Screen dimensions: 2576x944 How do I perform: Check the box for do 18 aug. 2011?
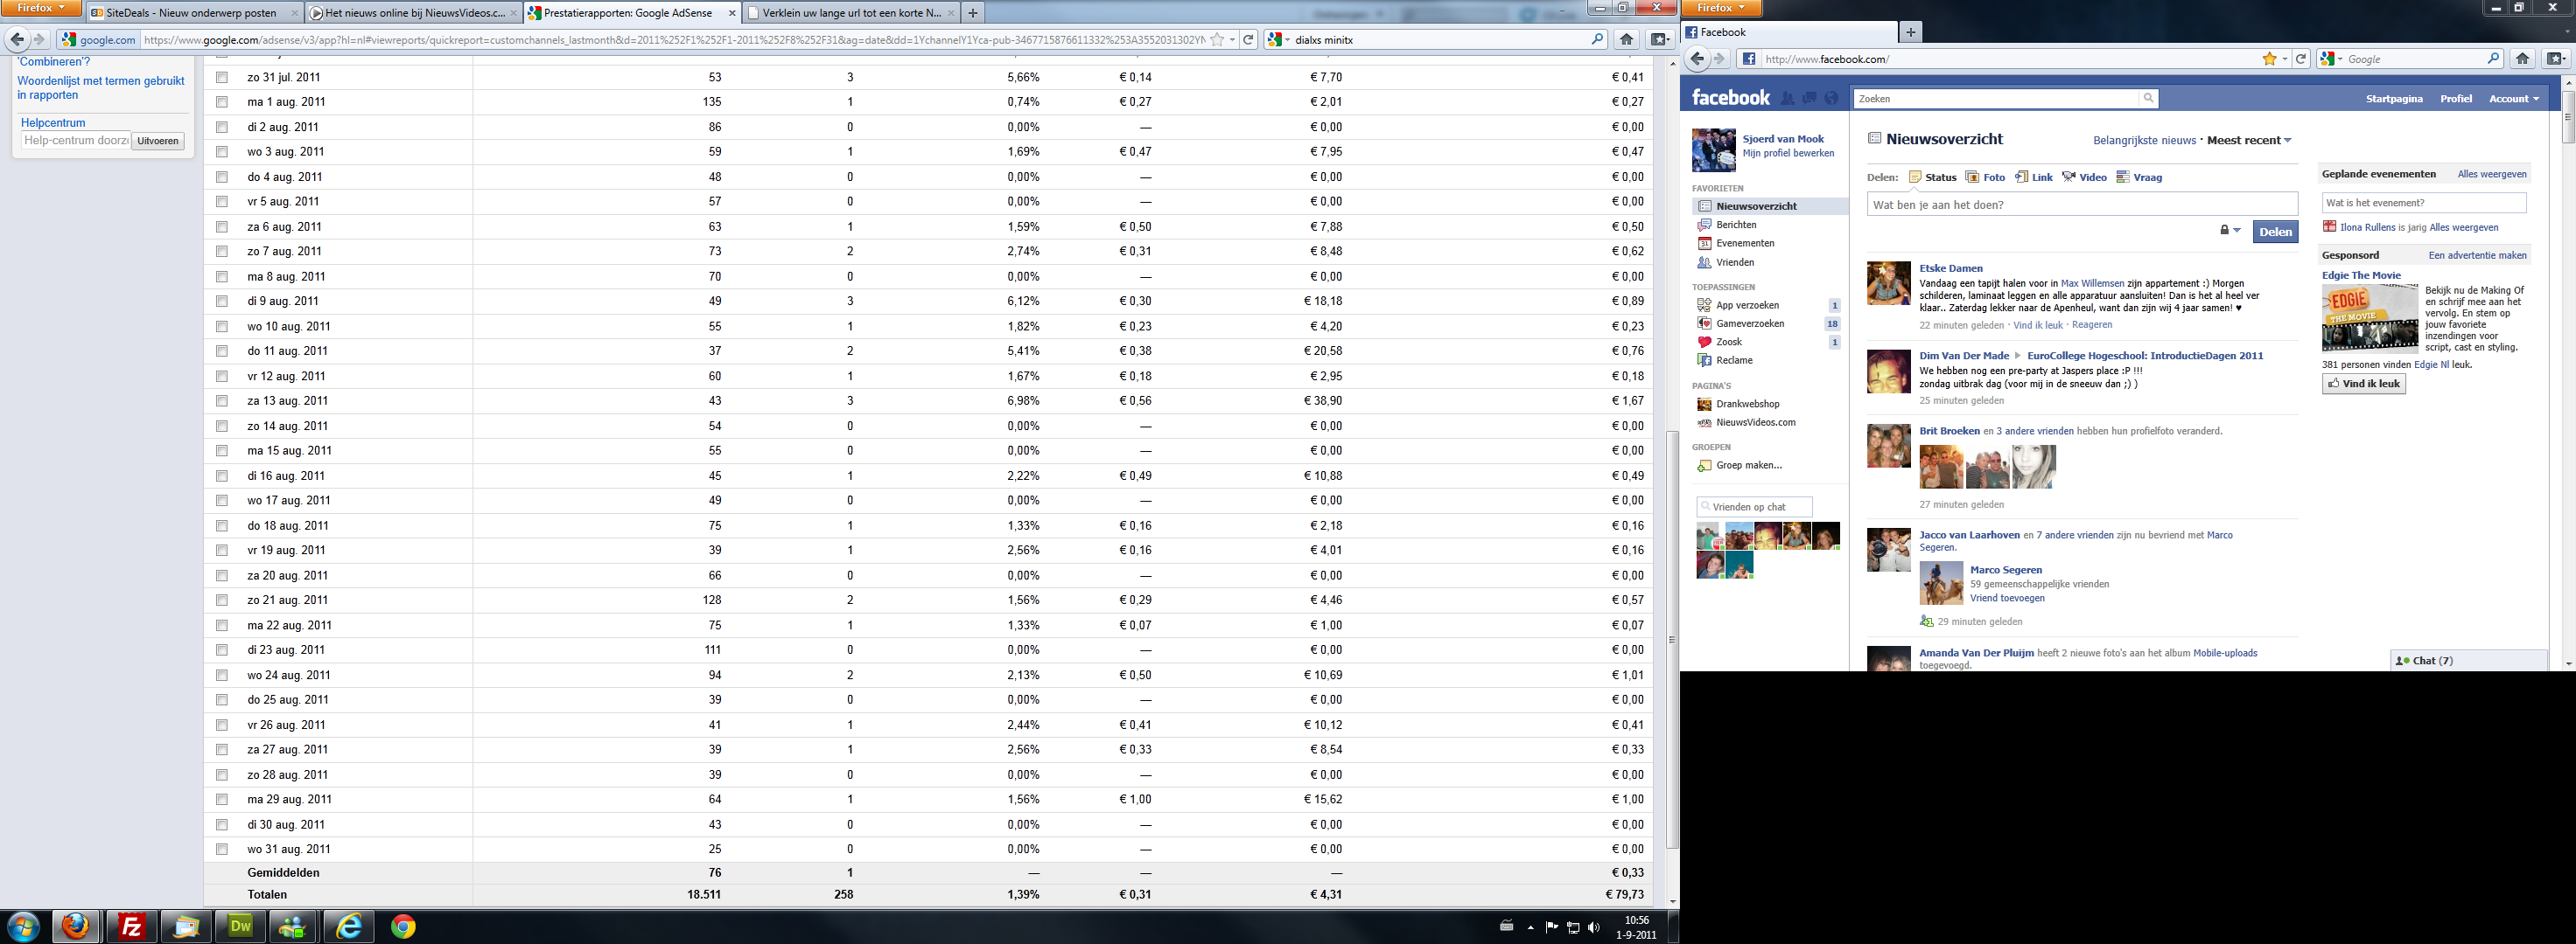coord(222,525)
